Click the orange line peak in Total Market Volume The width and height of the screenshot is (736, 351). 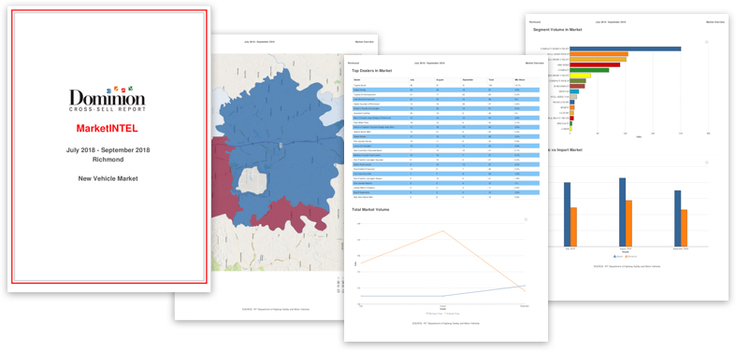click(442, 231)
